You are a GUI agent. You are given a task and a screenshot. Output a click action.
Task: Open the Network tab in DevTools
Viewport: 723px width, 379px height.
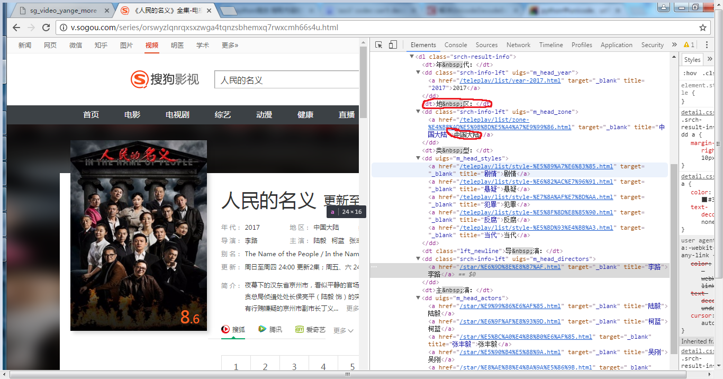(518, 45)
